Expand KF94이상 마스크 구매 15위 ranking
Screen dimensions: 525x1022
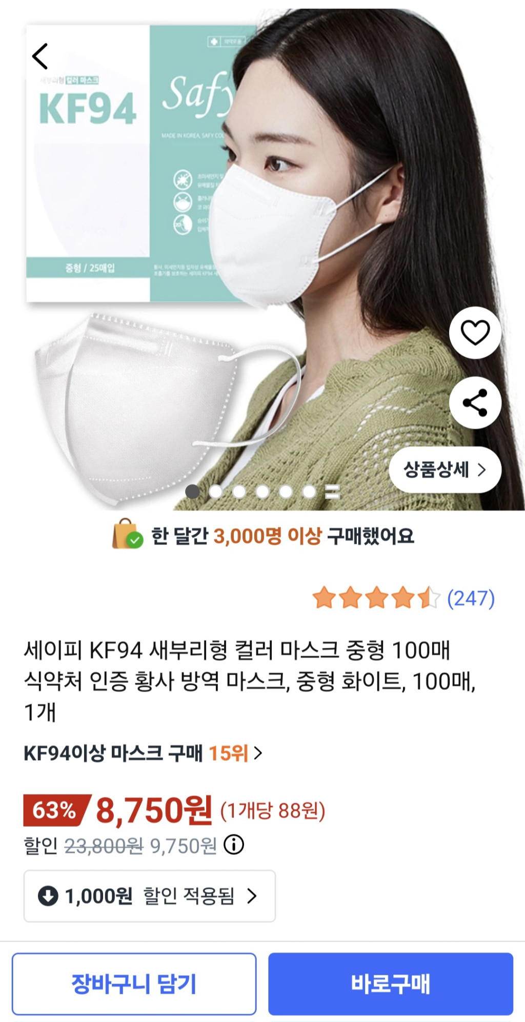[143, 753]
